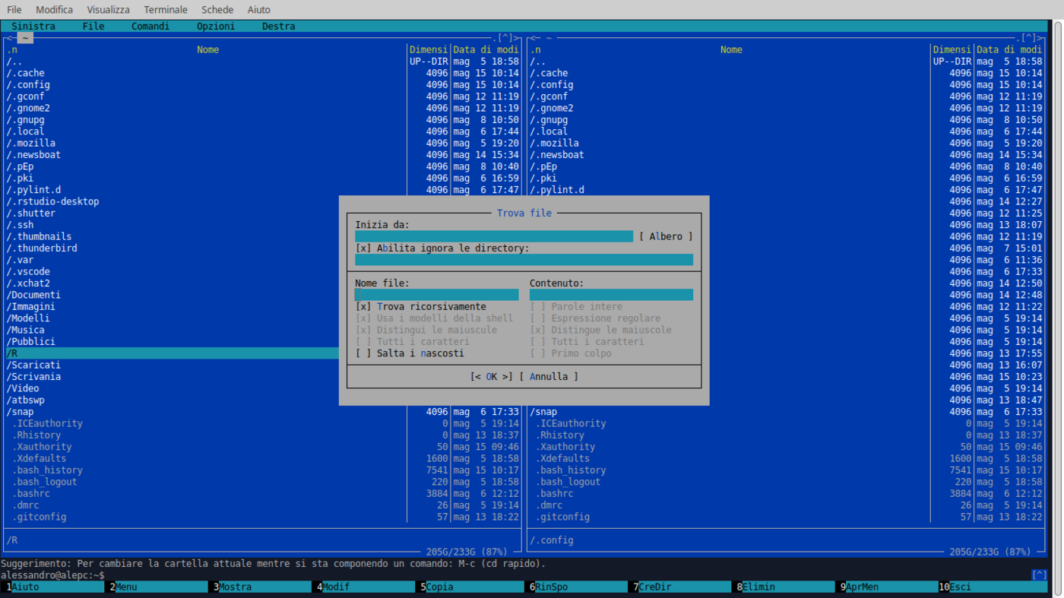Image resolution: width=1064 pixels, height=598 pixels.
Task: Select the /Documenti directory in left panel
Action: 34,296
